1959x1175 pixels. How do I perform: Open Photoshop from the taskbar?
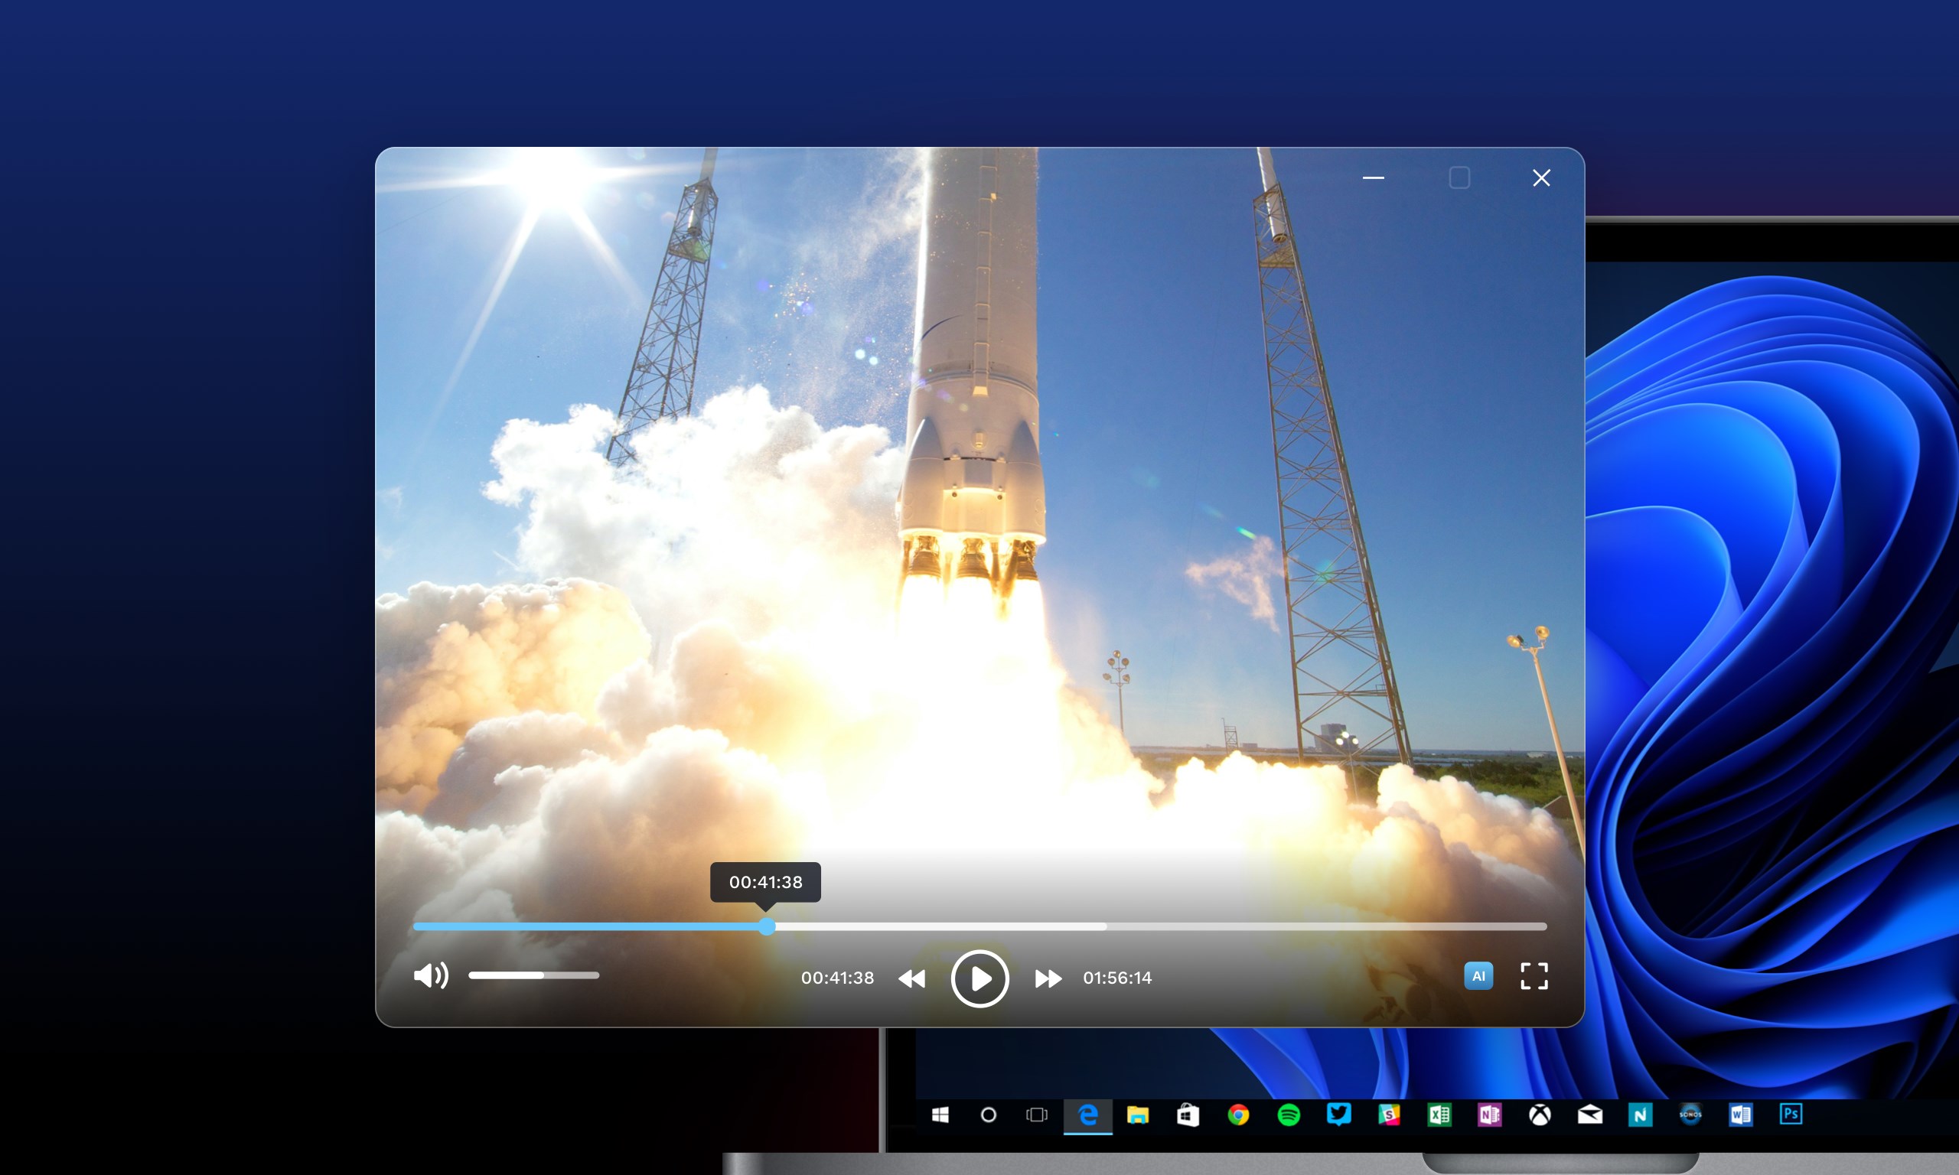click(1791, 1114)
